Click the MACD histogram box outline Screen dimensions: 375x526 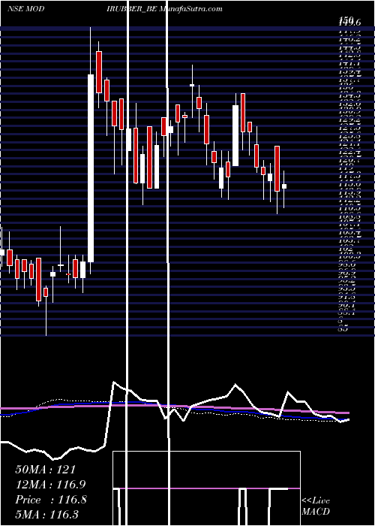click(206, 488)
